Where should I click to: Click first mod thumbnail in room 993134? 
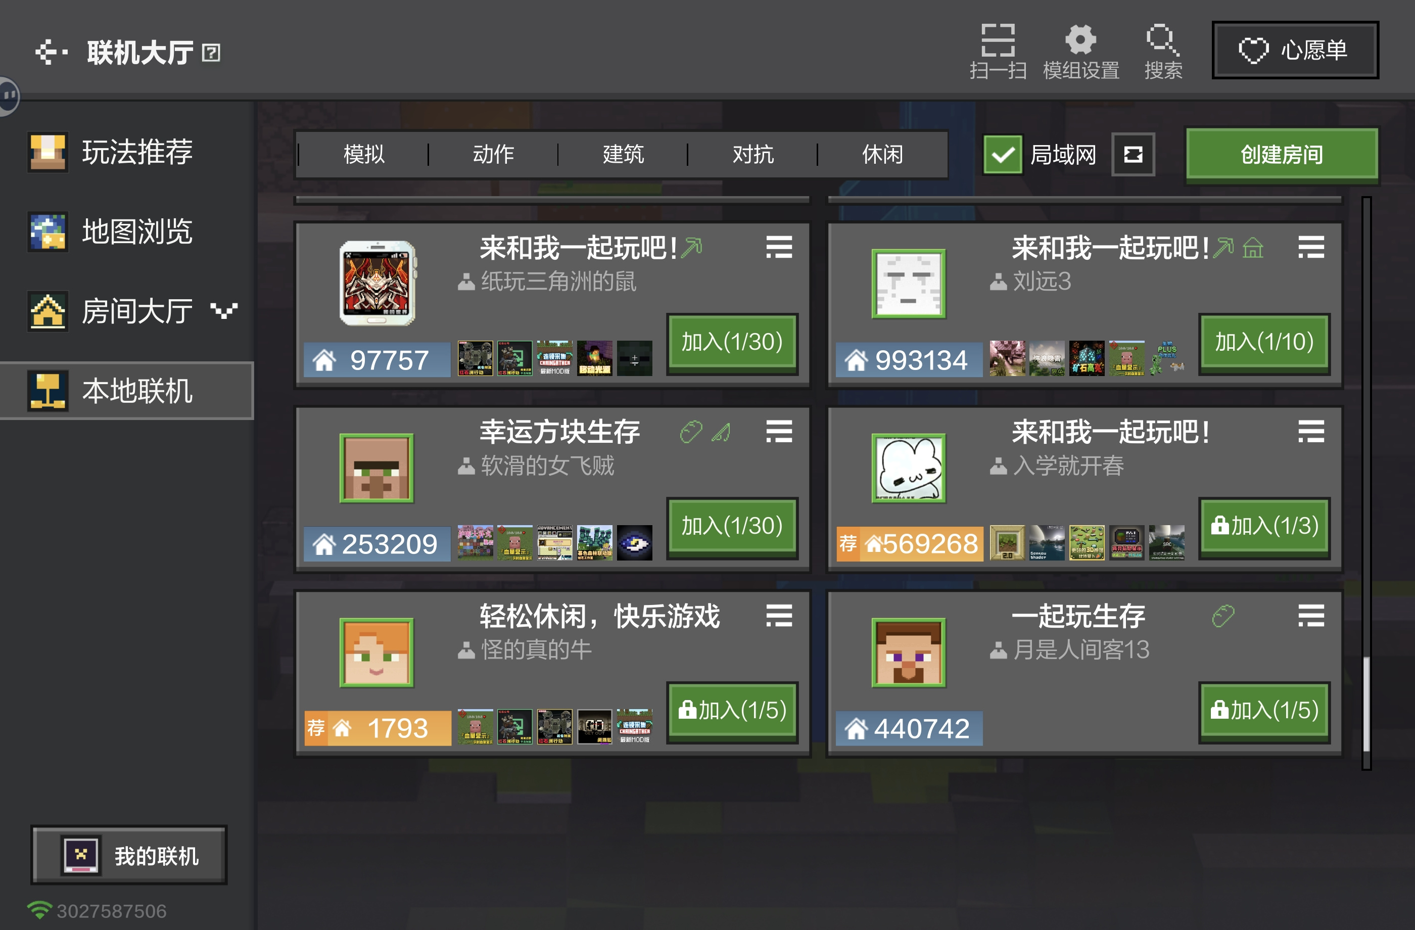click(1007, 358)
